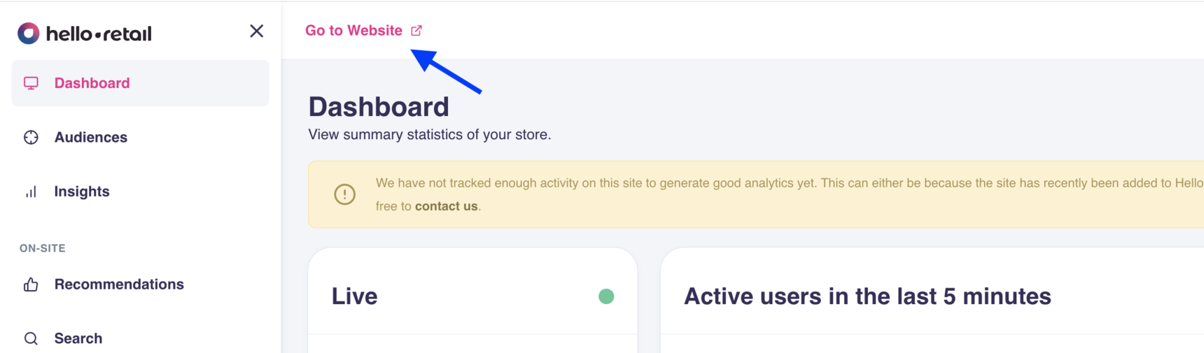Close the sidebar with the X icon
The height and width of the screenshot is (353, 1204).
pyautogui.click(x=256, y=31)
